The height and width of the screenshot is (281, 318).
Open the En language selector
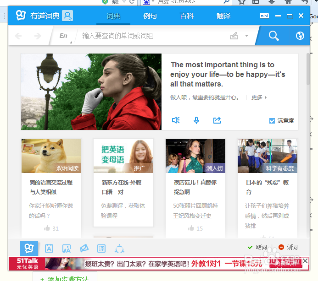[x=63, y=36]
